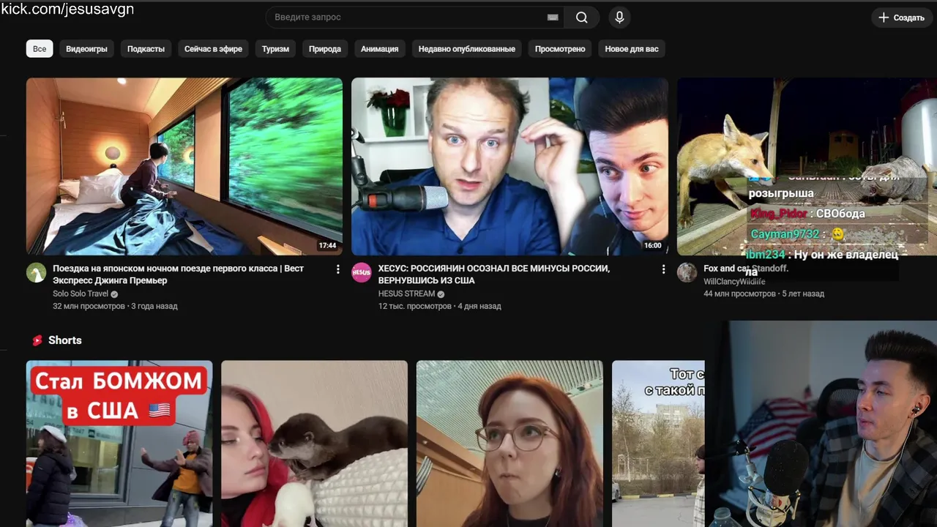Click the Shorts heading text
Viewport: 937px width, 527px height.
(x=65, y=340)
